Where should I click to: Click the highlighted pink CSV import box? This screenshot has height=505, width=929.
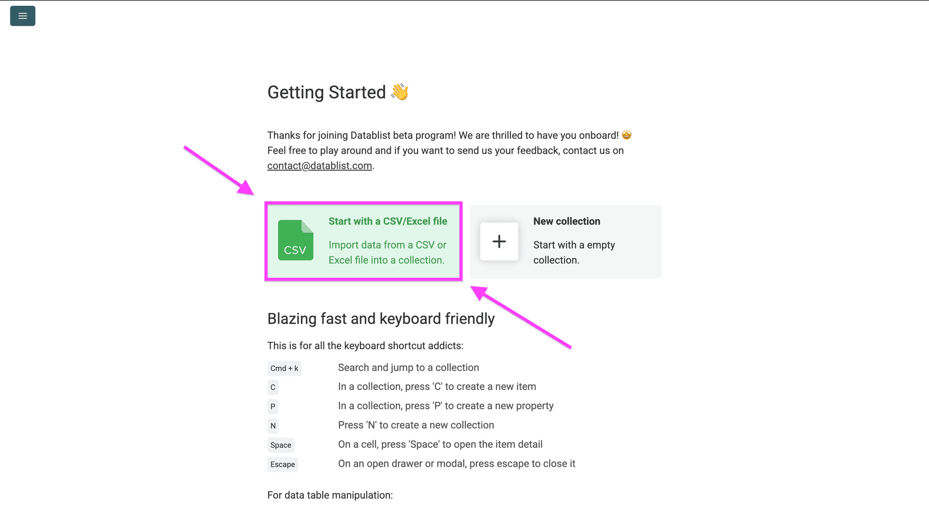pos(363,241)
